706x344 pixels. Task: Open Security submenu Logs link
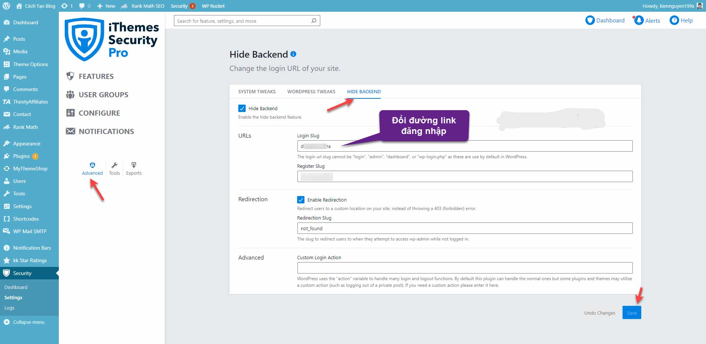click(x=9, y=308)
